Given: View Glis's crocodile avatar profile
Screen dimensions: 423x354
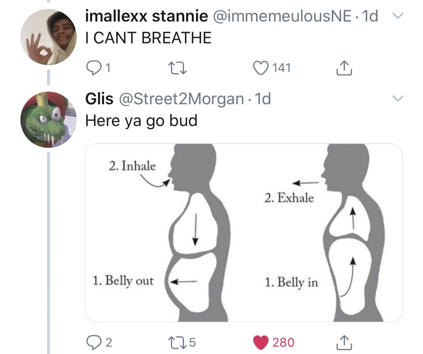Looking at the screenshot, I should coord(48,119).
